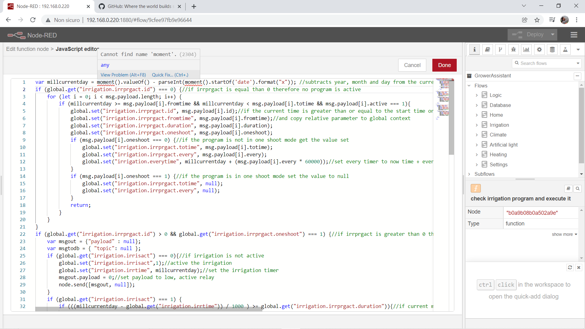Open the Configuration nodes gear tab
This screenshot has width=585, height=329.
(x=539, y=50)
